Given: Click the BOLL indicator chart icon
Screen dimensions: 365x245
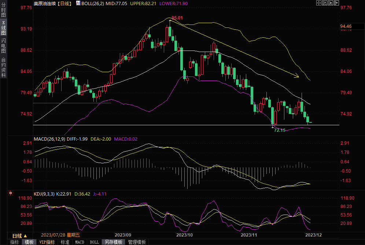Looking at the screenshot, I should click(78, 3).
